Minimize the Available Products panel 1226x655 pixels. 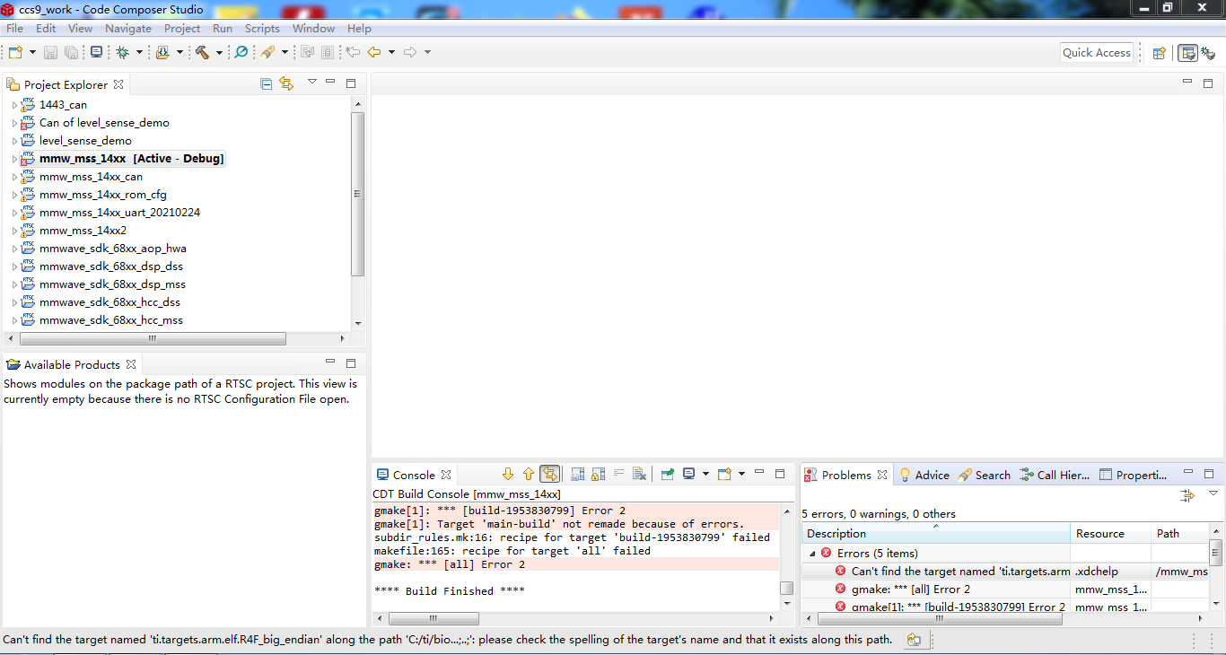329,362
